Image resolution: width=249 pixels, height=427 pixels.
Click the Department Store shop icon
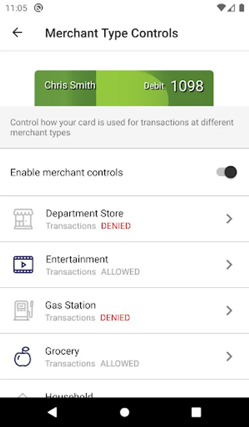click(x=23, y=219)
